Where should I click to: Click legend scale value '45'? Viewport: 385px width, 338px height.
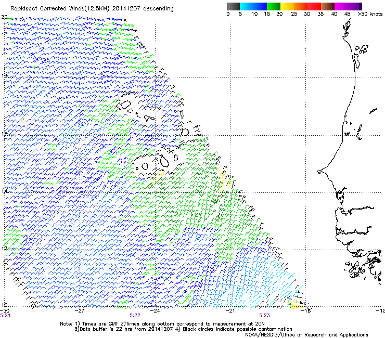click(x=347, y=14)
